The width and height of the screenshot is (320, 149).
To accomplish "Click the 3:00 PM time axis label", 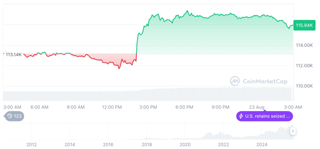I will pyautogui.click(x=148, y=107).
